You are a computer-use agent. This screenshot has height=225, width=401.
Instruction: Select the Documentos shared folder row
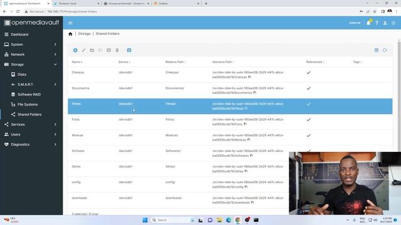230,90
